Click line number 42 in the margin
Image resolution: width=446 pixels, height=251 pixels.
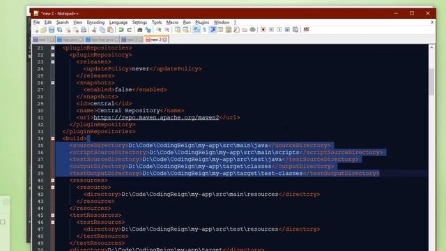[x=40, y=195]
